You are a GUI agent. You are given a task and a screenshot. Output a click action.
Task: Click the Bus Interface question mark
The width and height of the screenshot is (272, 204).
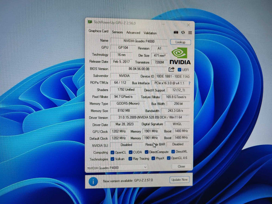189,83
